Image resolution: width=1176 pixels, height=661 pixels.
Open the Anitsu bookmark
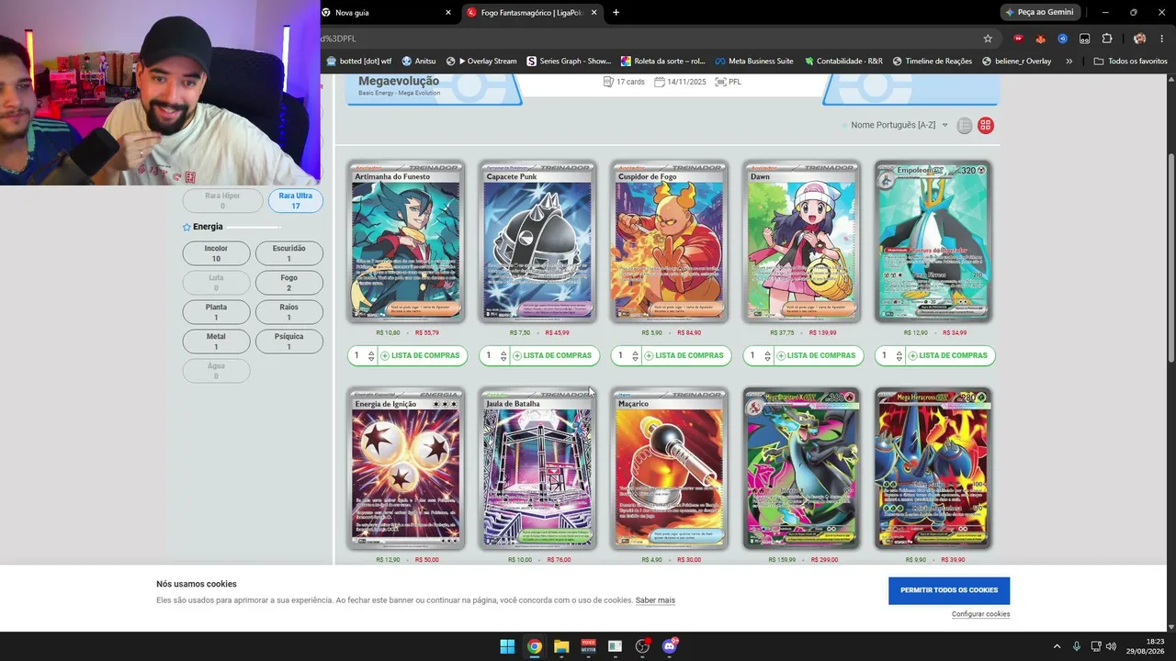coord(418,62)
